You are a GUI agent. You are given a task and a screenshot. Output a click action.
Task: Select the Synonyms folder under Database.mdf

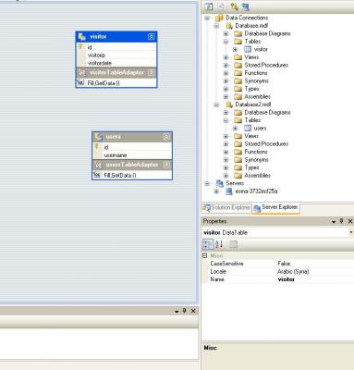coord(256,80)
